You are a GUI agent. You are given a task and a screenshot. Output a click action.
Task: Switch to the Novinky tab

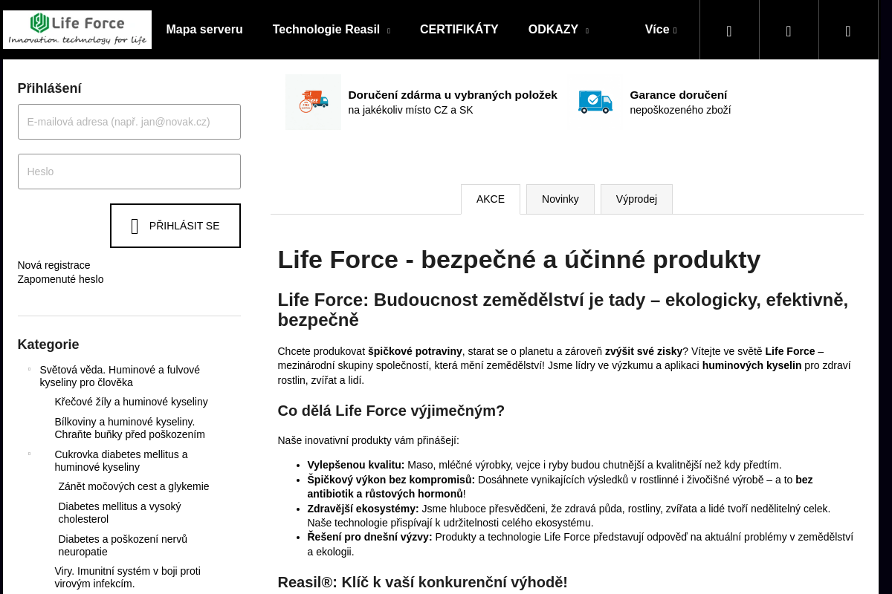pos(560,199)
